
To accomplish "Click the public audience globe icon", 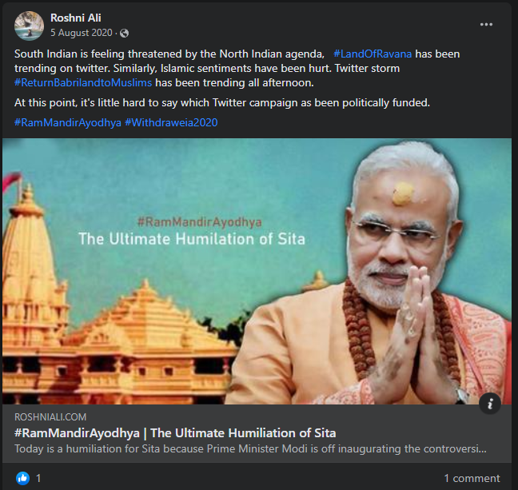I will pos(124,34).
